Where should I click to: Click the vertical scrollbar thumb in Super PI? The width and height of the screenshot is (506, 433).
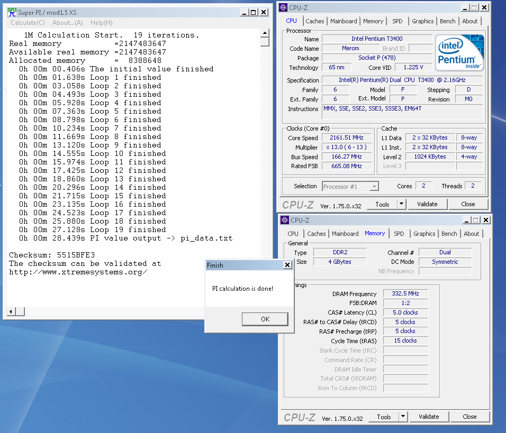[x=265, y=42]
